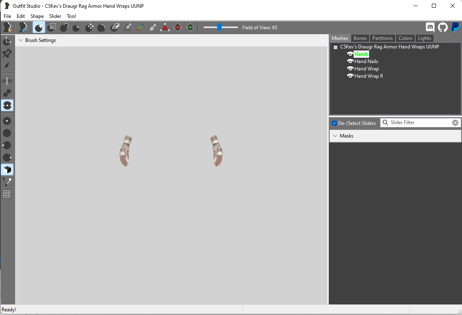
Task: Click the grid icon in left sidebar
Action: (7, 194)
